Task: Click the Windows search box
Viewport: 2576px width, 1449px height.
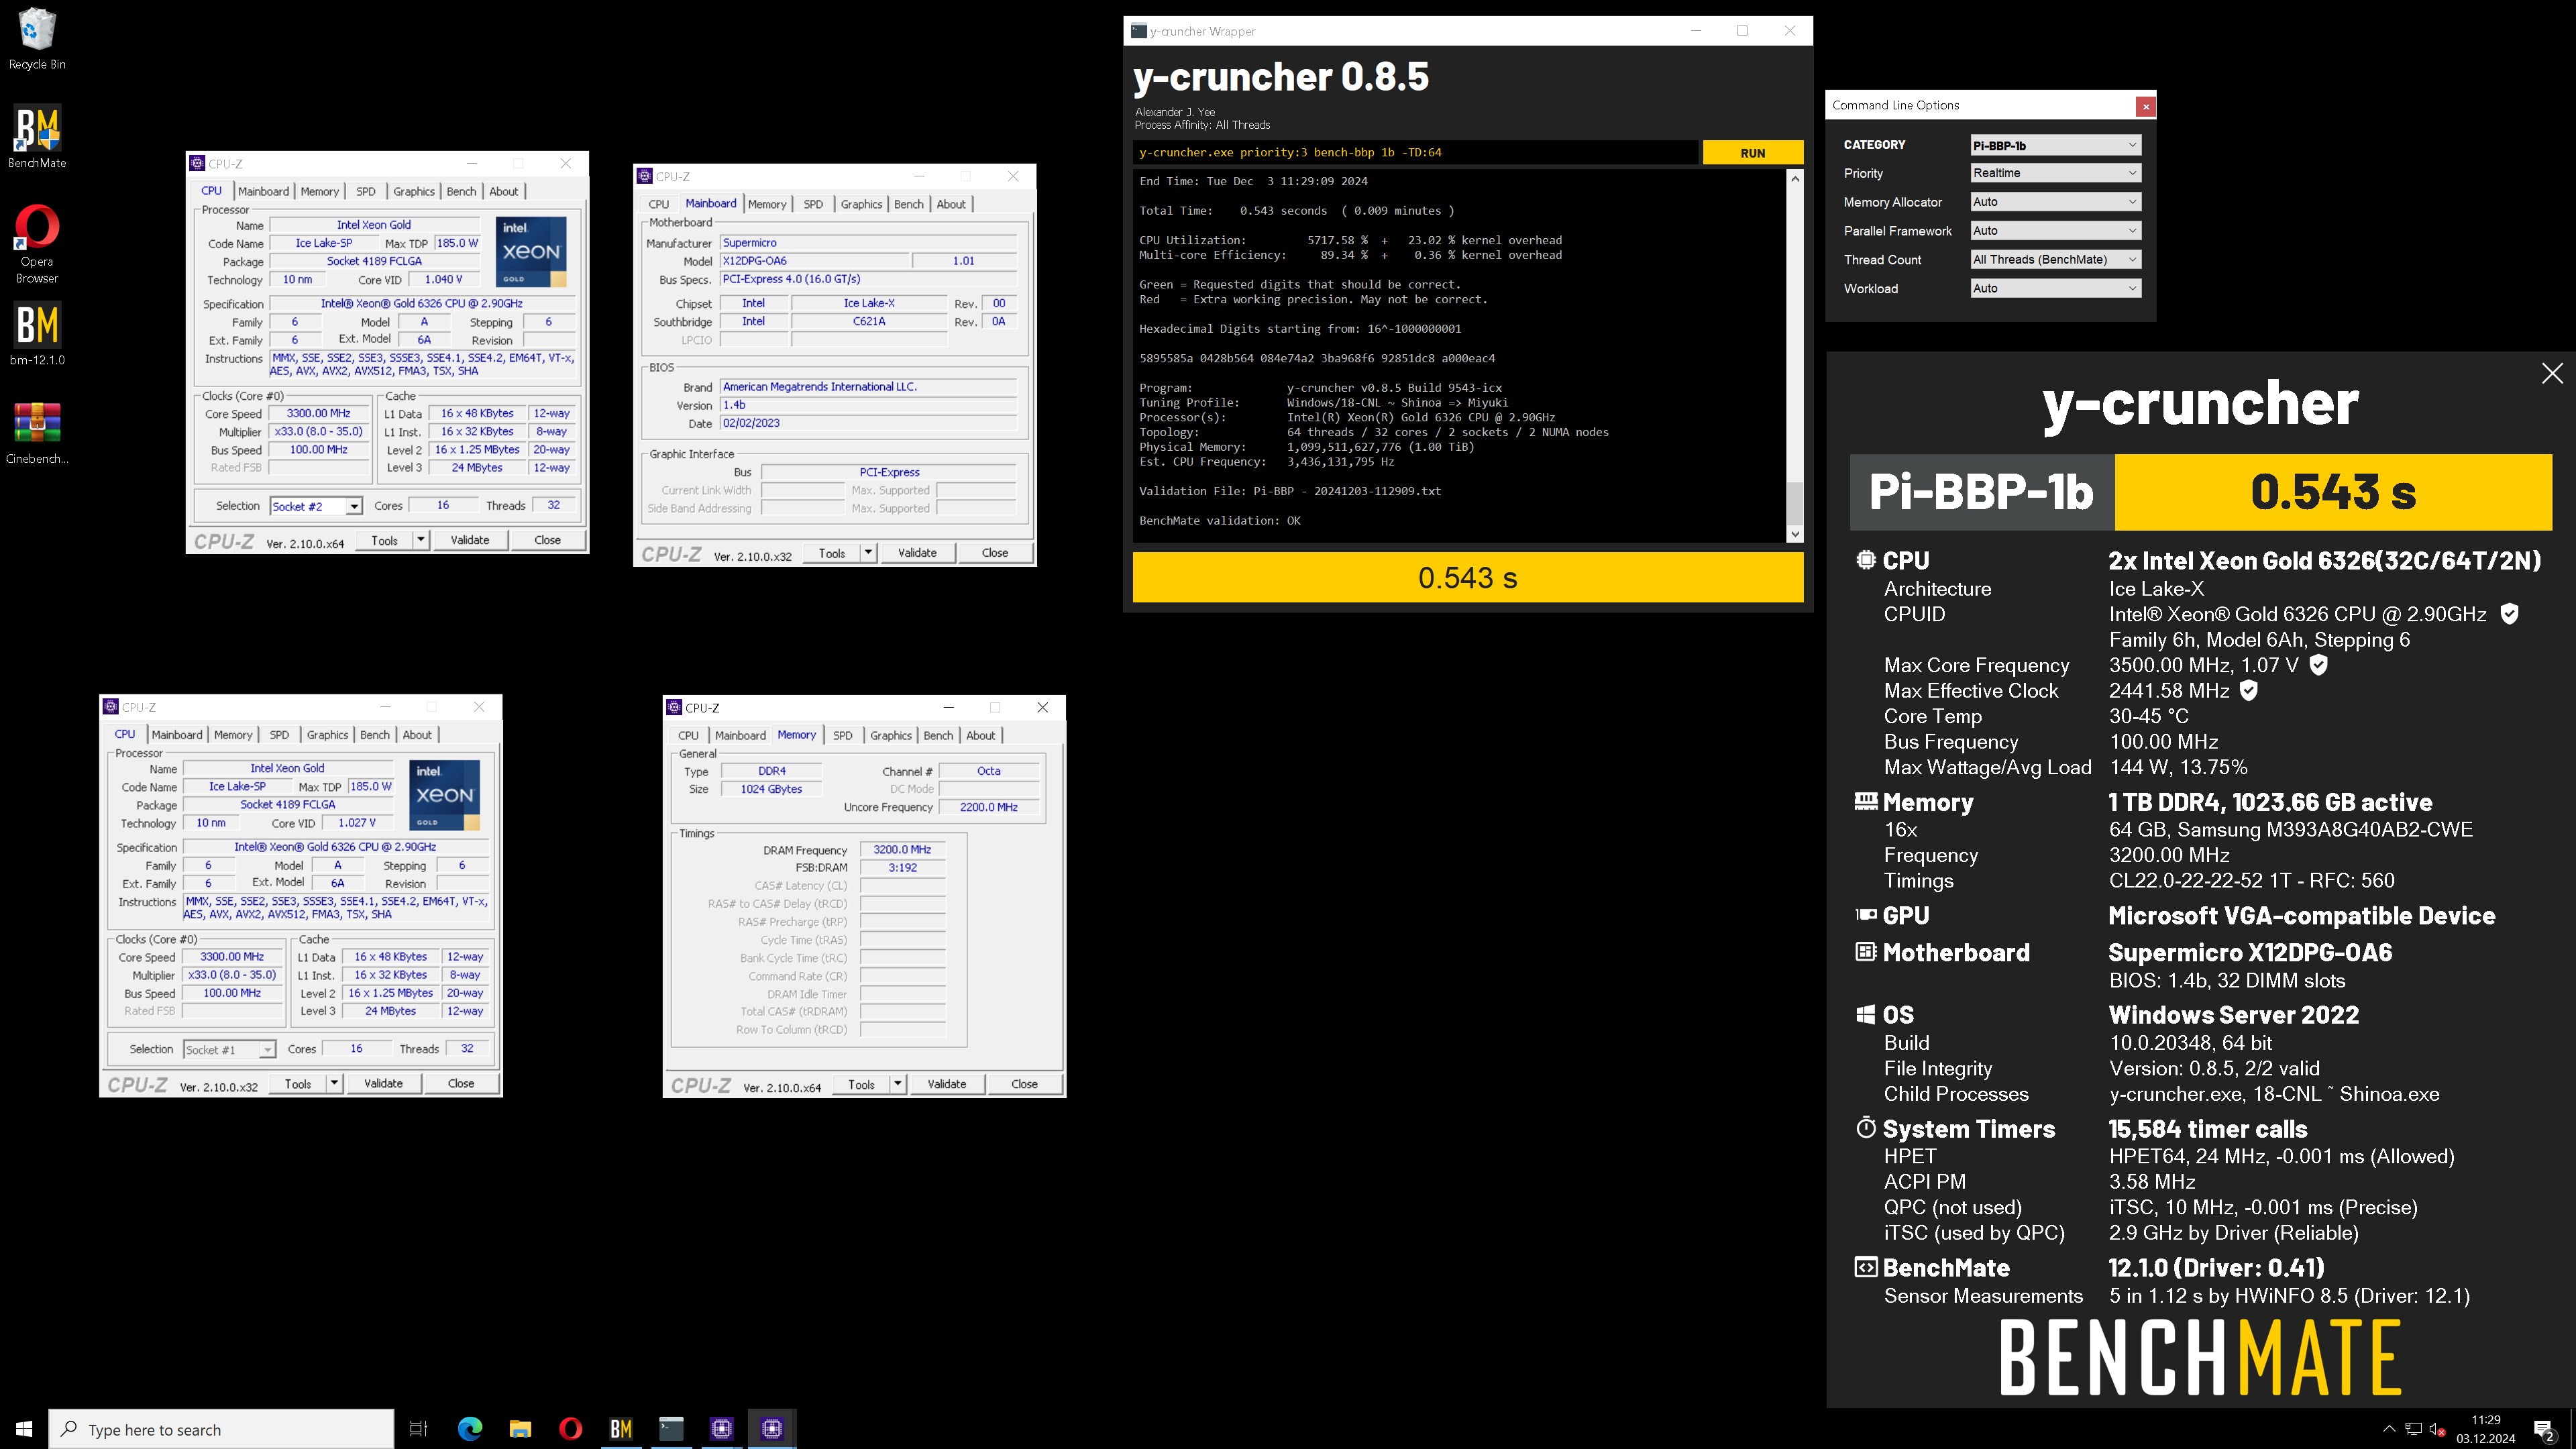Action: (x=221, y=1429)
